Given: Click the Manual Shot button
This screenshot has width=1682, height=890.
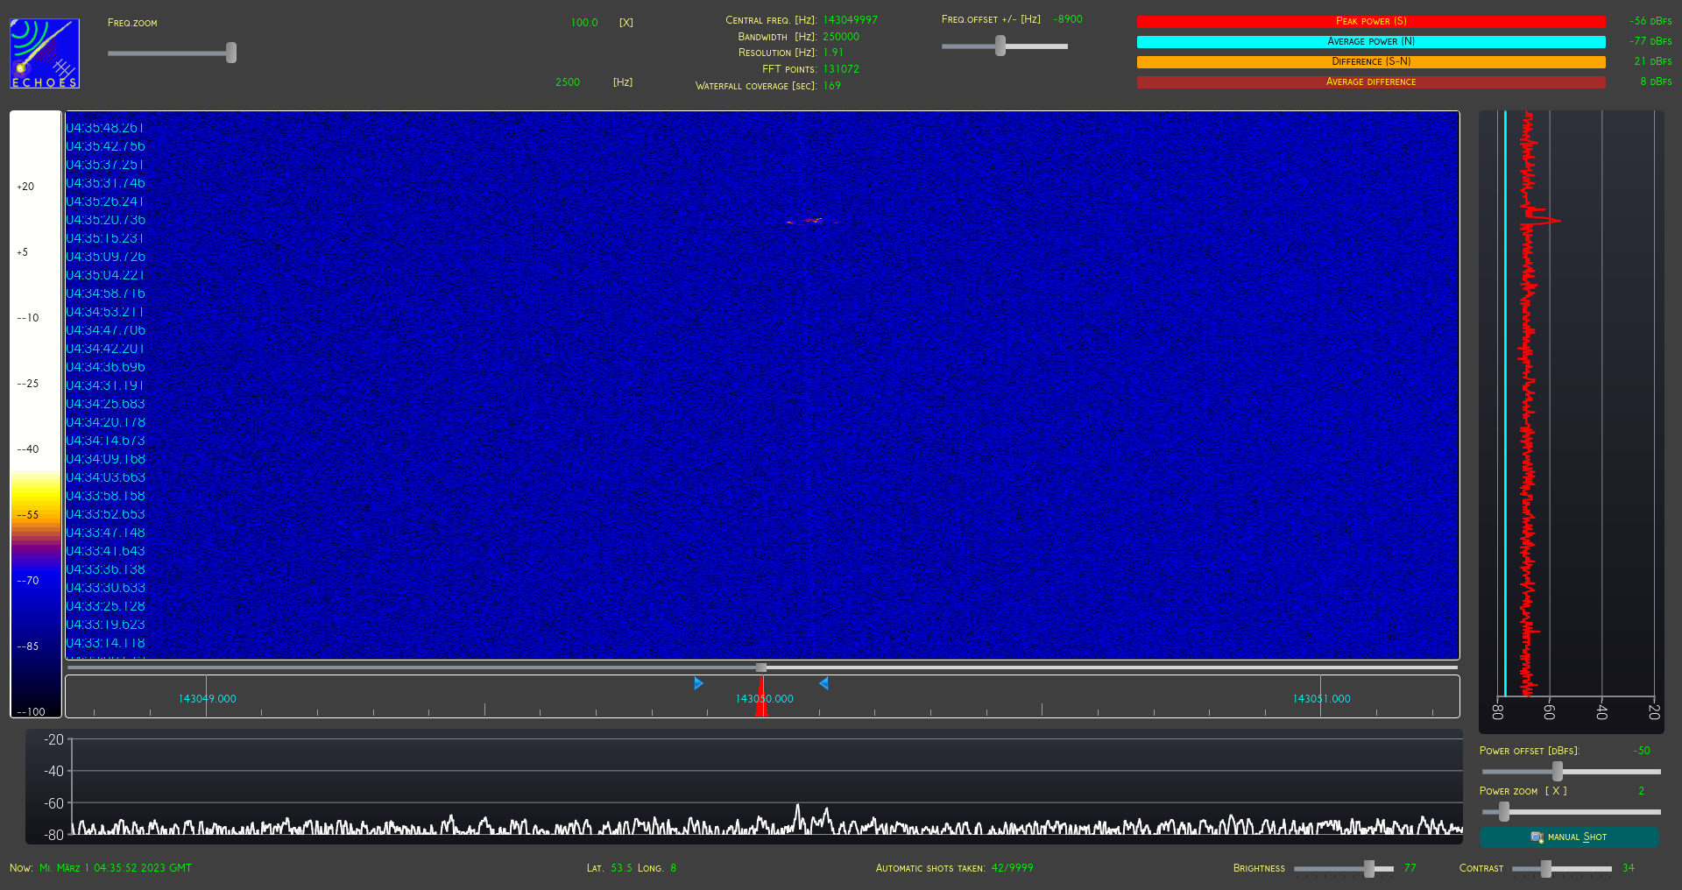Looking at the screenshot, I should coord(1569,837).
